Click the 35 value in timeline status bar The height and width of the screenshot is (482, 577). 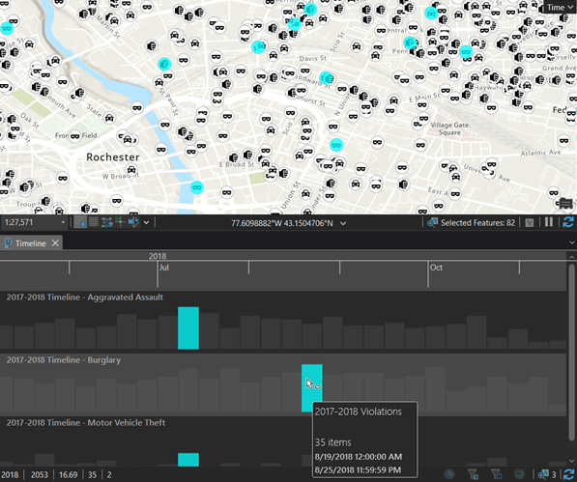pyautogui.click(x=93, y=474)
